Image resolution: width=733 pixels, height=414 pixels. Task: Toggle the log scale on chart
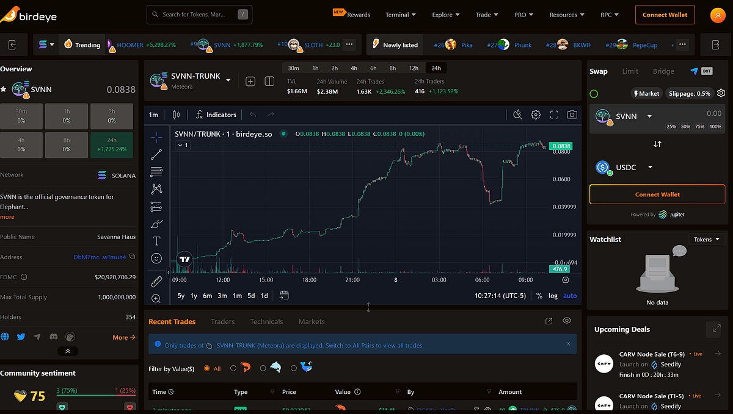(553, 296)
